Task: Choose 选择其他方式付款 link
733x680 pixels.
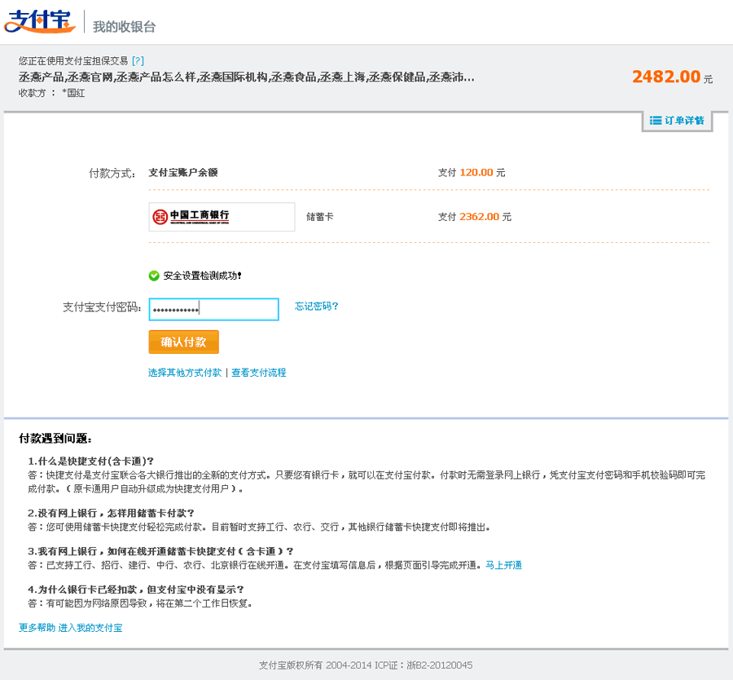Action: click(x=185, y=373)
